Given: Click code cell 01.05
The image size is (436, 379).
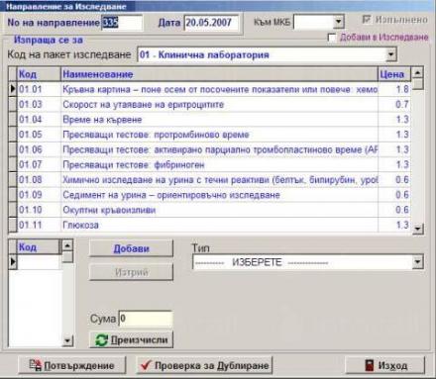Looking at the screenshot, I should click(x=39, y=135).
